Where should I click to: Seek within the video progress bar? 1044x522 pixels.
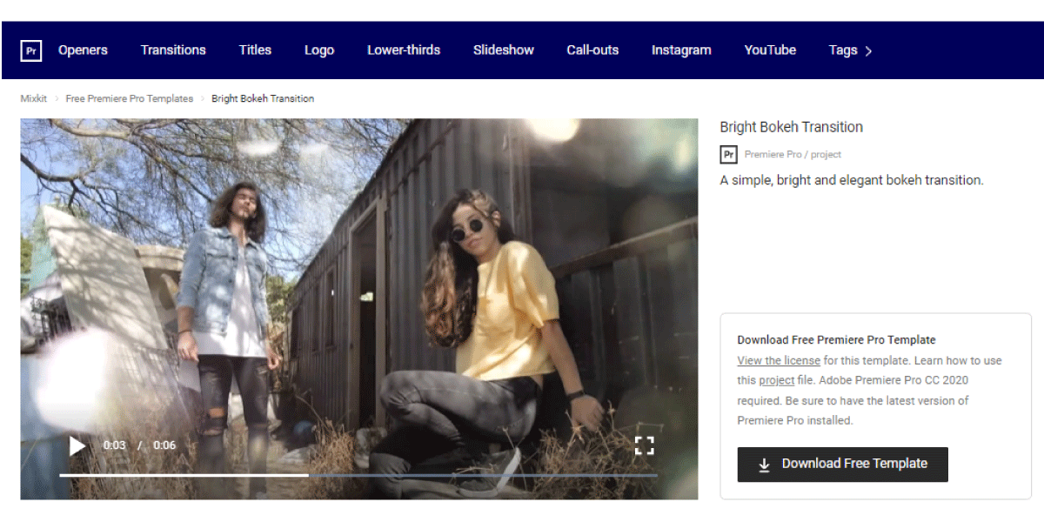tap(358, 475)
